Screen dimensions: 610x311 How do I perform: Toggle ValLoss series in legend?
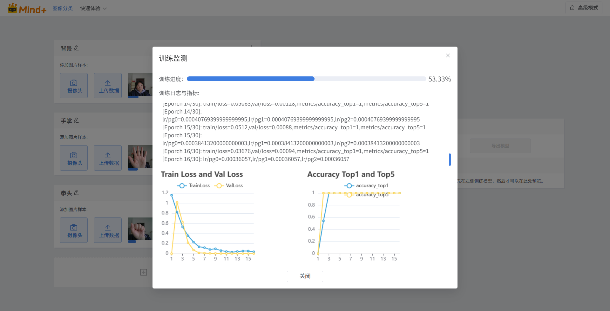(x=229, y=185)
